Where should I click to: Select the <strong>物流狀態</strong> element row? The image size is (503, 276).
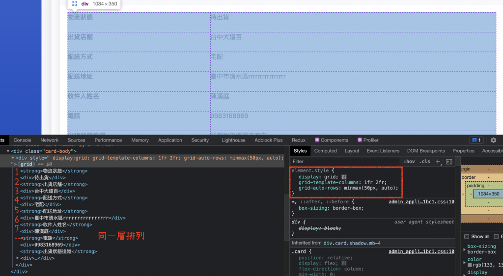[54, 171]
